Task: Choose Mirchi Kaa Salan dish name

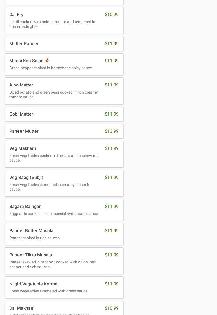Action: (26, 61)
